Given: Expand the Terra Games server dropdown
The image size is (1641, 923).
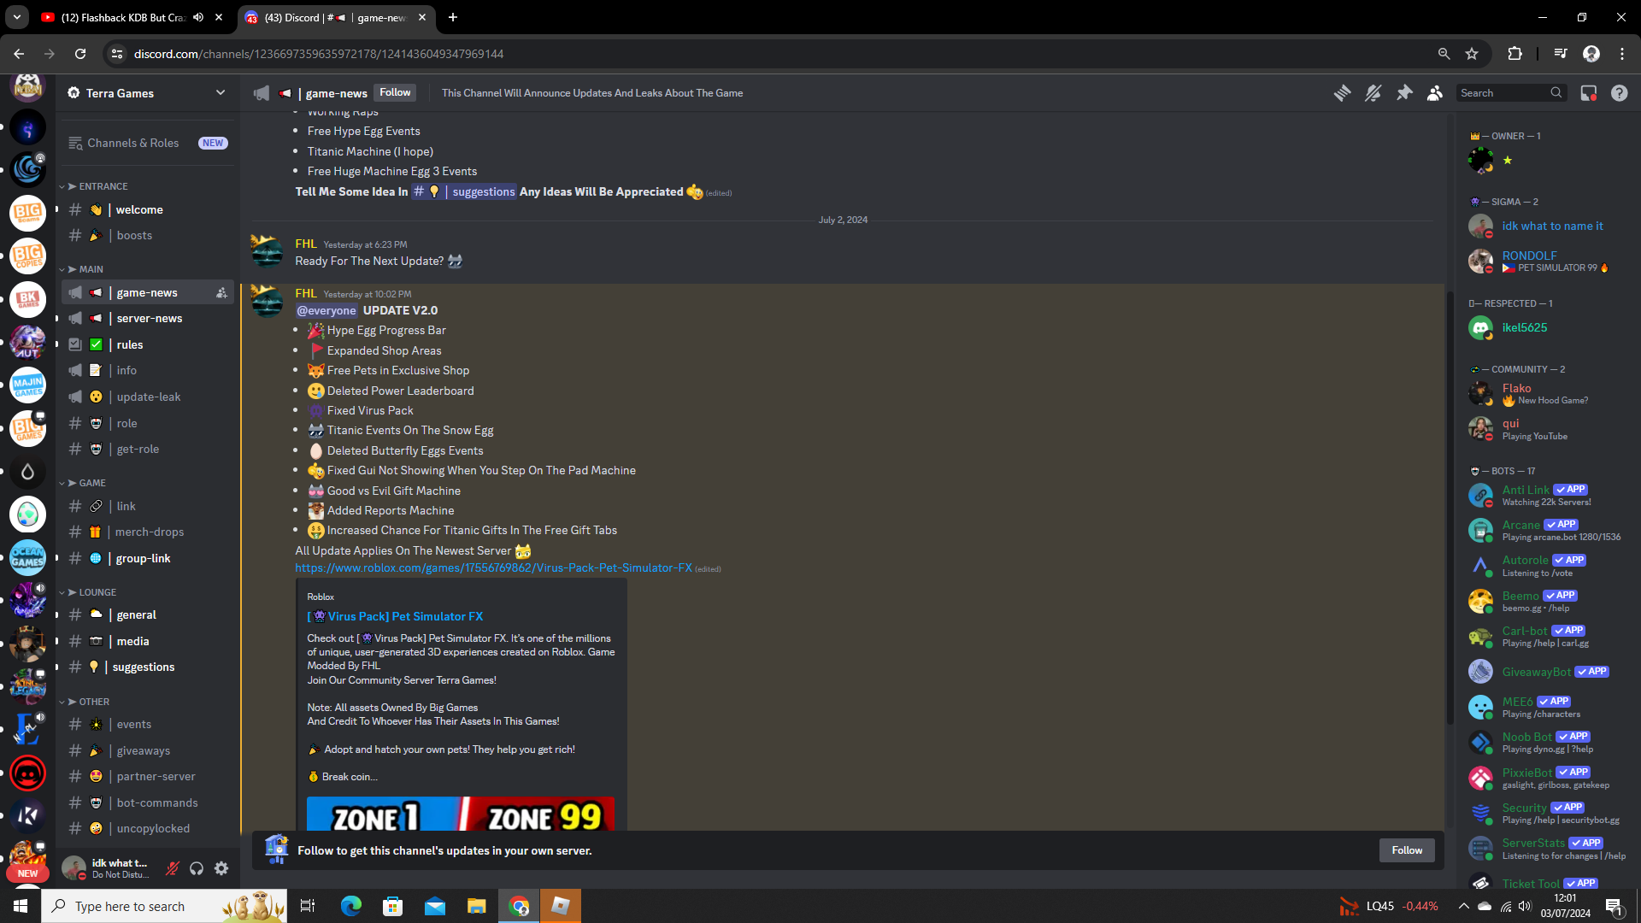Looking at the screenshot, I should click(220, 92).
